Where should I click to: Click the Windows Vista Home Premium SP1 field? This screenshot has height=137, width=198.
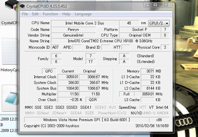86,120
